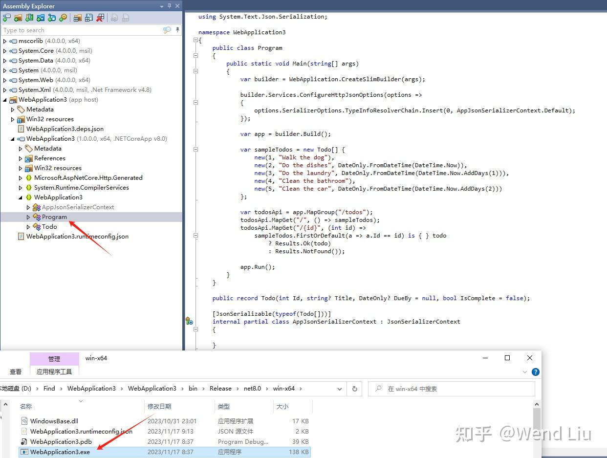607x458 pixels.
Task: Collapse the WebApplication3 (app host) node
Action: pyautogui.click(x=4, y=99)
